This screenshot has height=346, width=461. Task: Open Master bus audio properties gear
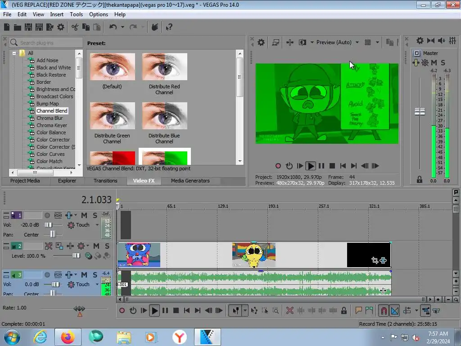click(x=420, y=41)
